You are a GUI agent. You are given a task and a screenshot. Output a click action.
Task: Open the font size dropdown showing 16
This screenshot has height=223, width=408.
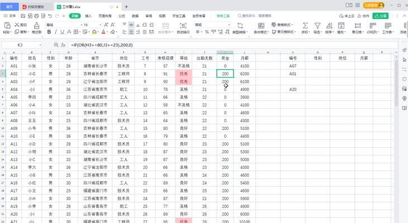tap(100, 25)
